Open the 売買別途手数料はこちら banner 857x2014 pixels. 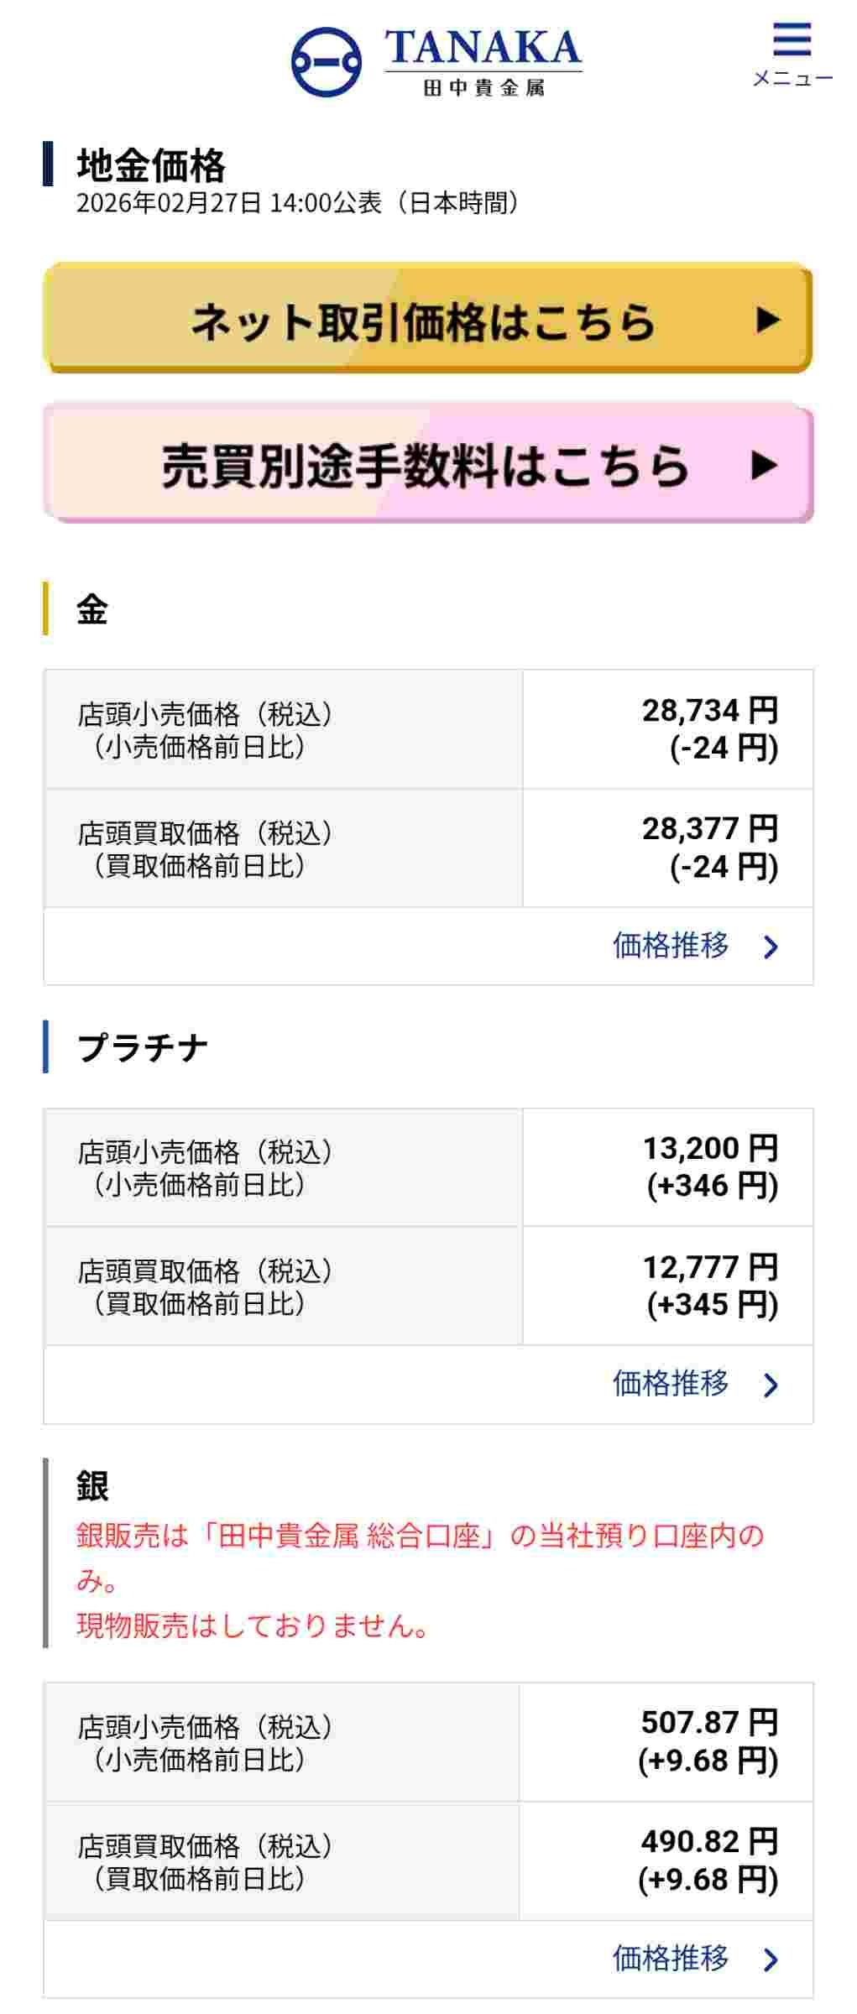click(425, 466)
